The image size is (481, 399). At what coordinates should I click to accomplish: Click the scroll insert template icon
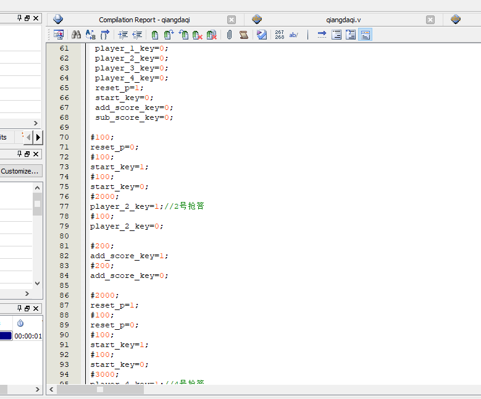coord(243,35)
